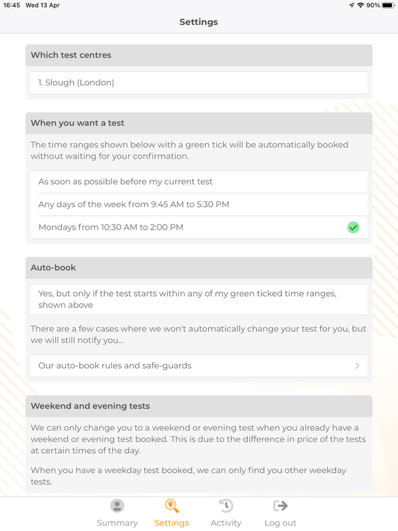This screenshot has width=398, height=531.
Task: Tap the Log out arrow icon
Action: [x=280, y=505]
